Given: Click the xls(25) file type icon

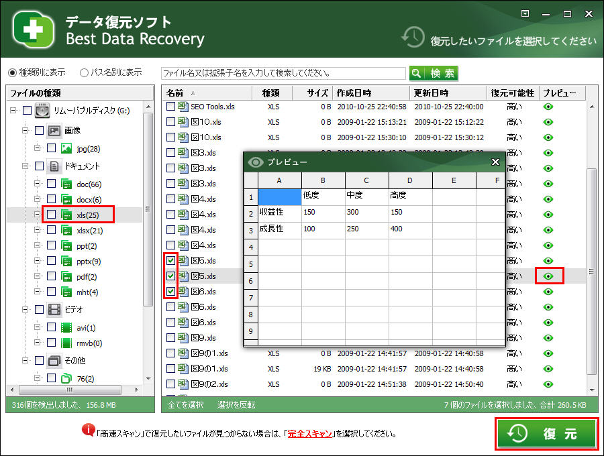Looking at the screenshot, I should pyautogui.click(x=66, y=215).
